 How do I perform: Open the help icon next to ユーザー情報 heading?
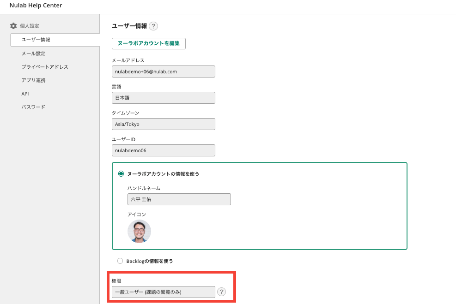[x=153, y=26]
